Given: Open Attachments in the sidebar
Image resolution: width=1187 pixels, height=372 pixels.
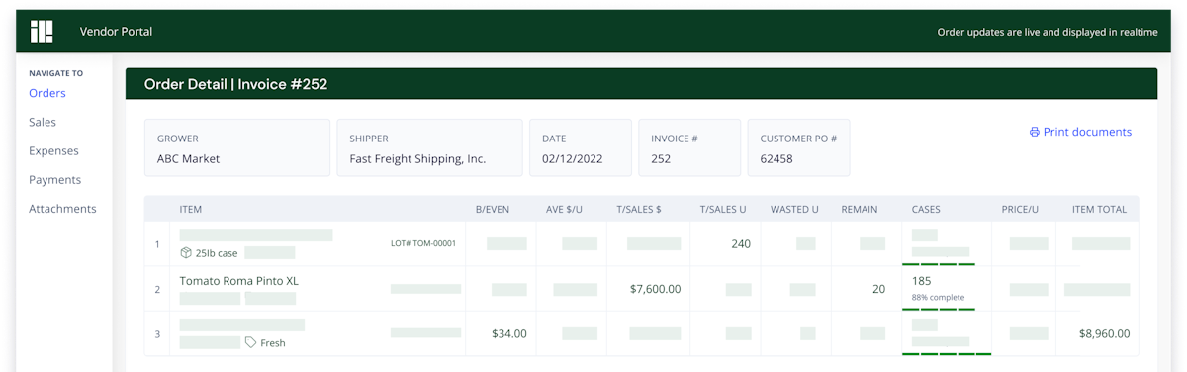Looking at the screenshot, I should click(62, 209).
